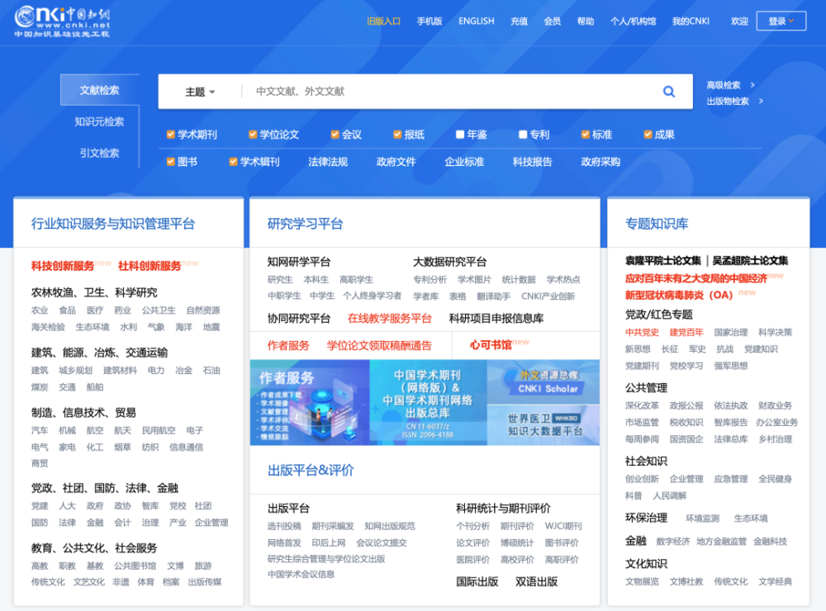
Task: Open 信息通信 industry link
Action: click(x=186, y=448)
